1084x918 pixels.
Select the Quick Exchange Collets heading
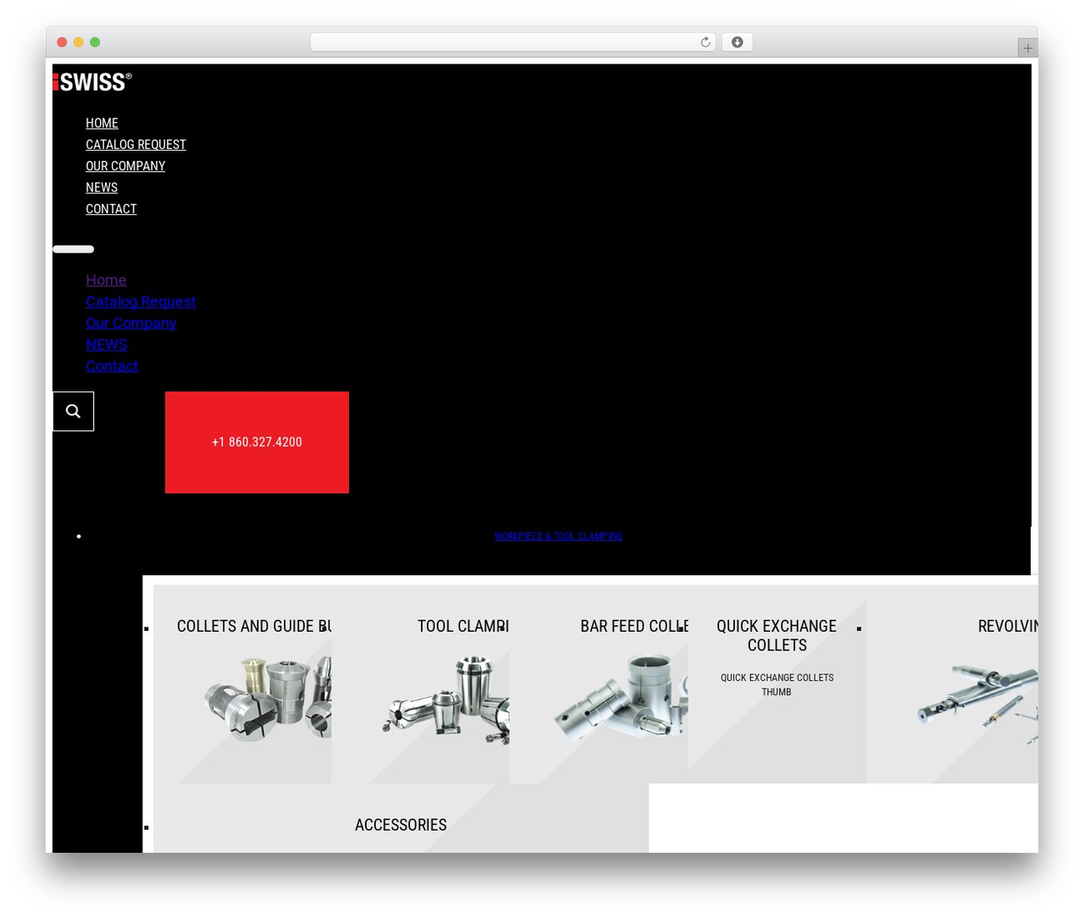pos(777,635)
